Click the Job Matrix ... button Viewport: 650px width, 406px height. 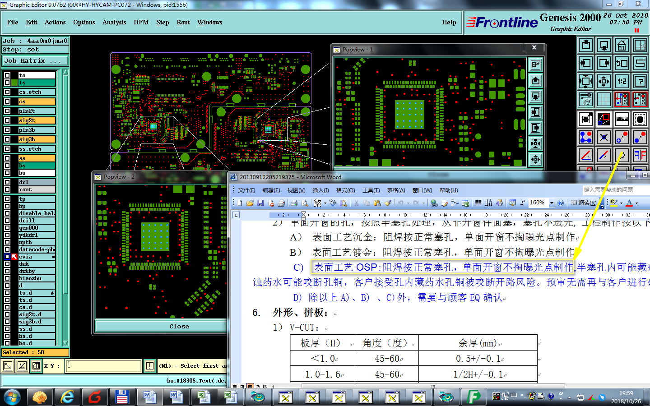(35, 60)
